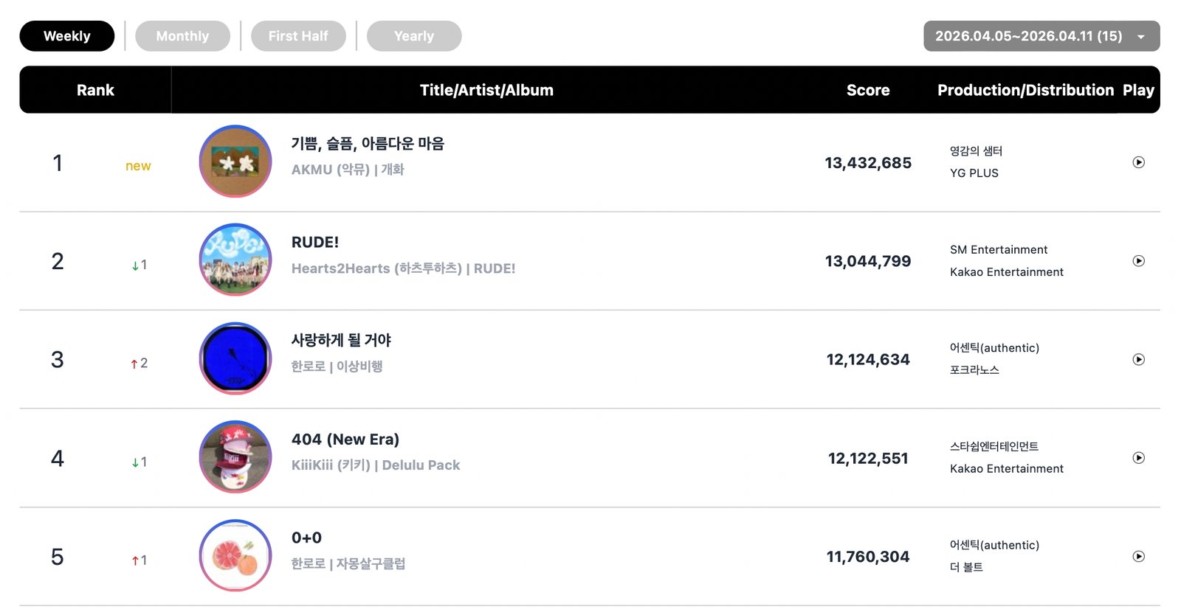1181x615 pixels.
Task: Play "404 (New Era)" by KiiiKiii
Action: coord(1140,458)
